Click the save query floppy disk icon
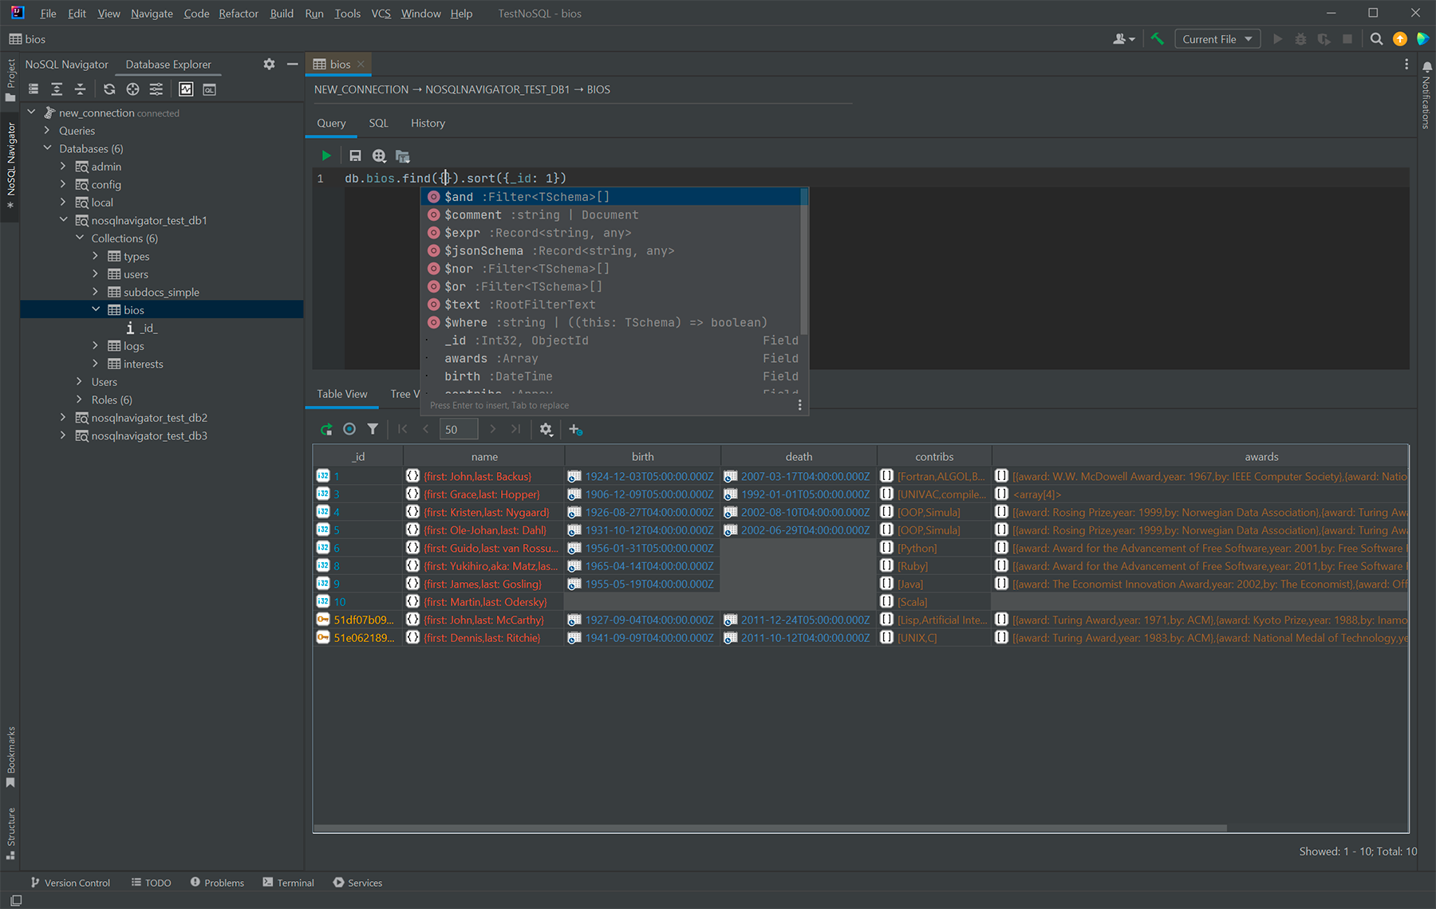Screen dimensions: 1436x909 (x=355, y=156)
